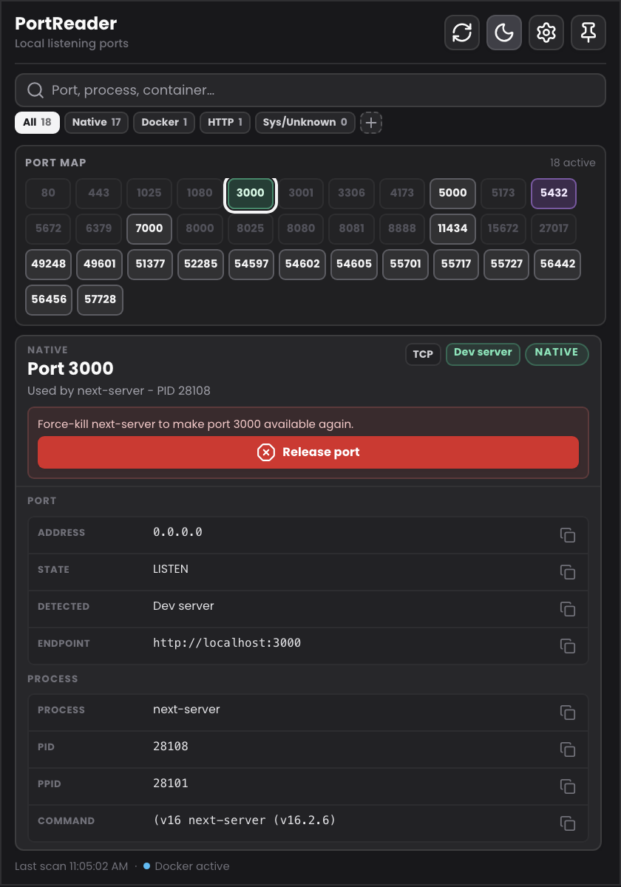This screenshot has width=621, height=887.
Task: Select port 51377 in the port map
Action: point(150,264)
